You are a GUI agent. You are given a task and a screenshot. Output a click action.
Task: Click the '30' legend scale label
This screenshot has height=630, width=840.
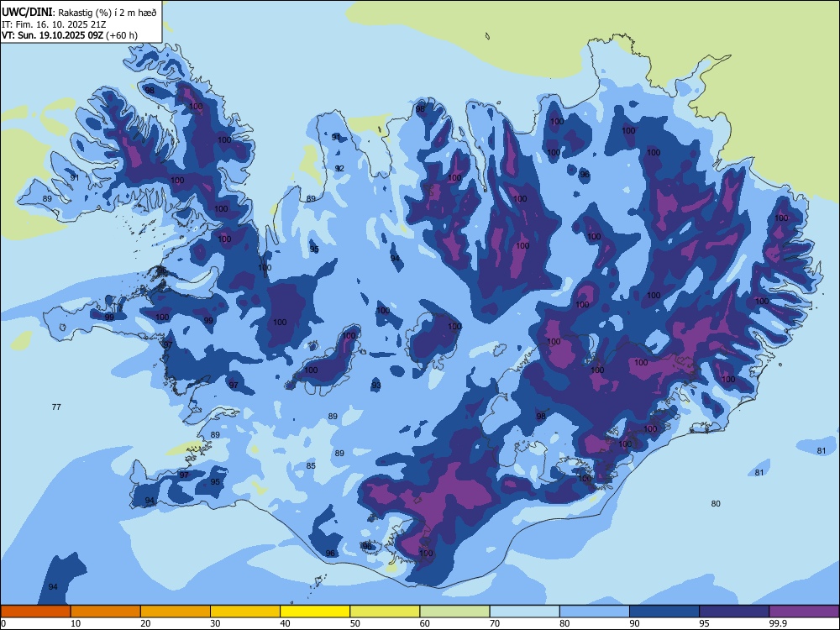(x=215, y=623)
